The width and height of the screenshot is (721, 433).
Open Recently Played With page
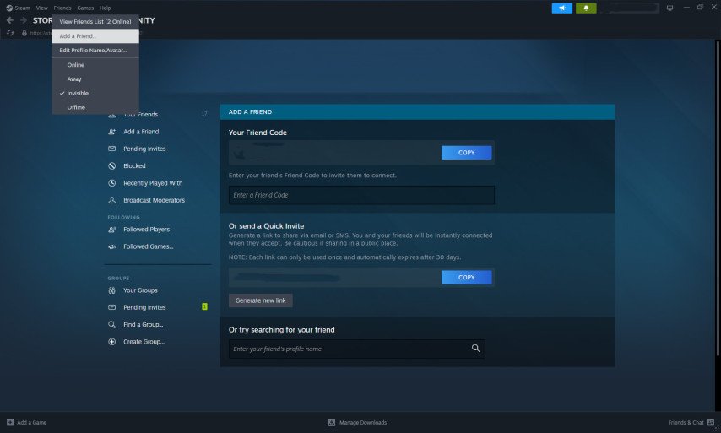click(153, 183)
